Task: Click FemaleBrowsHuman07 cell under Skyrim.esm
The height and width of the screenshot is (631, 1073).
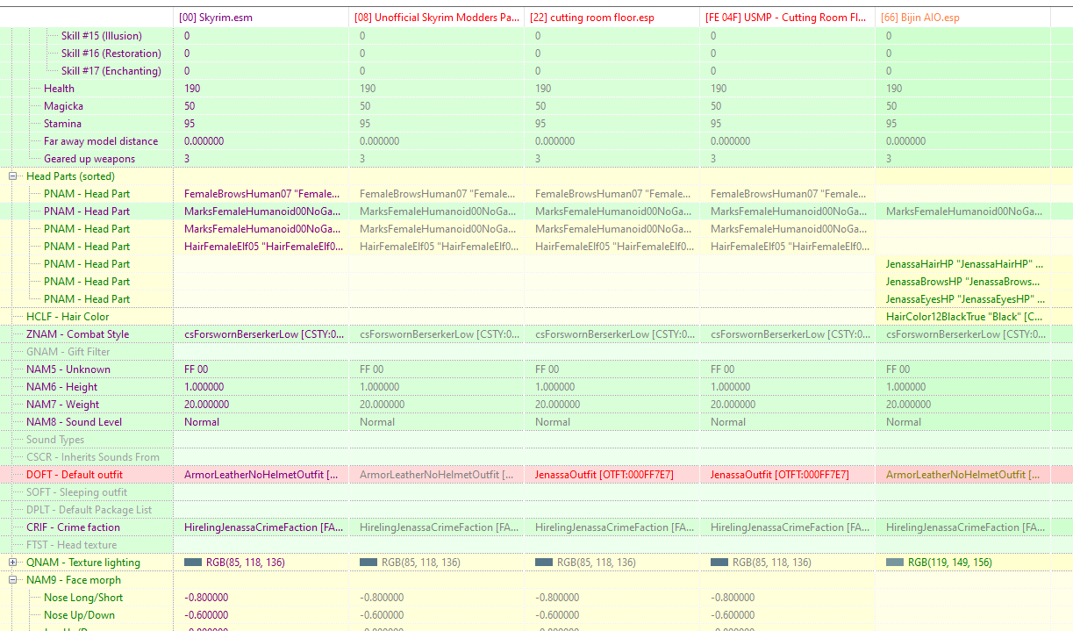Action: click(261, 194)
